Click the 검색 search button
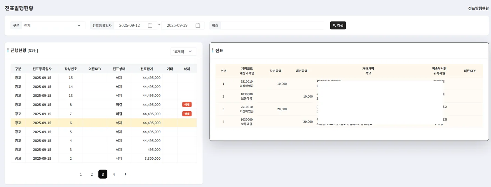This screenshot has width=491, height=187. point(338,25)
